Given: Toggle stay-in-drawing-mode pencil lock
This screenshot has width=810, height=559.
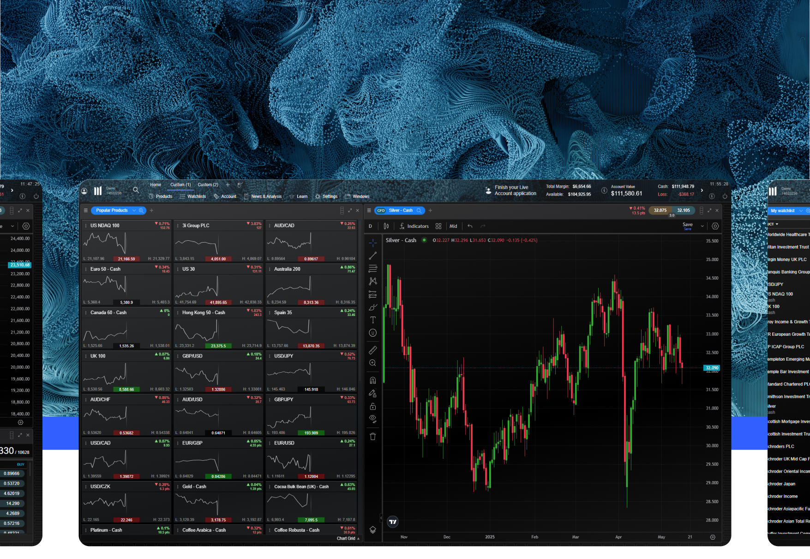Looking at the screenshot, I should point(373,393).
